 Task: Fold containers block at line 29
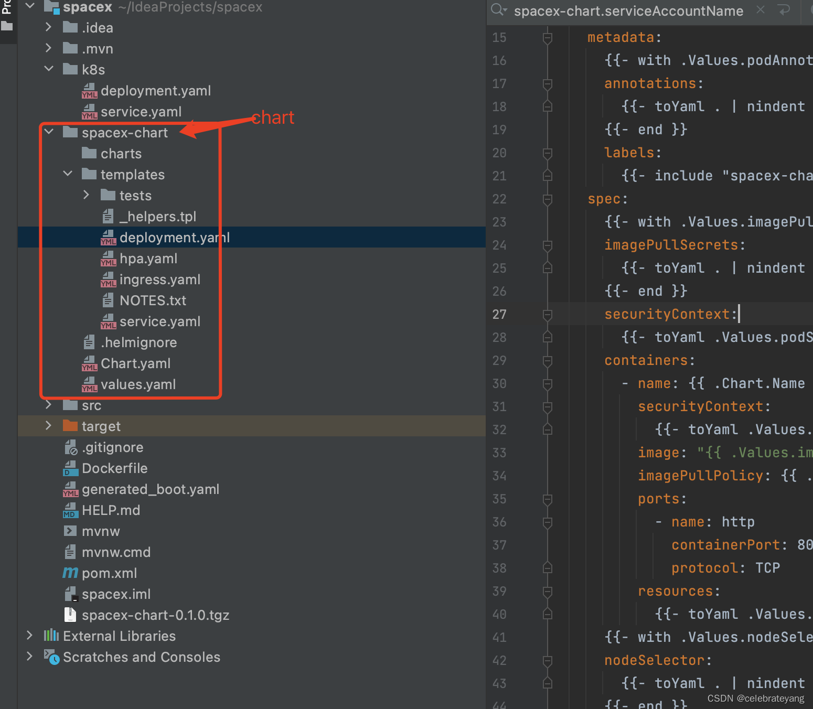[547, 361]
